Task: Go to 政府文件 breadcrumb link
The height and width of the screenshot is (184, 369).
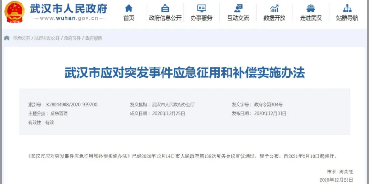Action: pyautogui.click(x=72, y=38)
